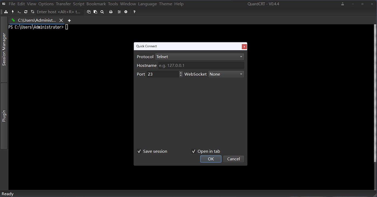This screenshot has width=377, height=197.
Task: Click the print icon on the toolbar
Action: (x=110, y=12)
